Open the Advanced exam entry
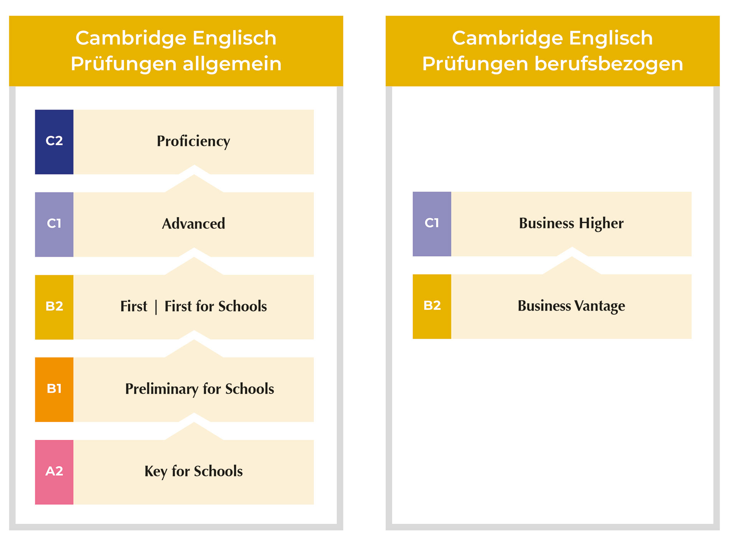The image size is (729, 547). coord(194,225)
